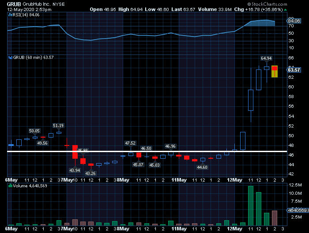Click the GrubHub Inc. company name
This screenshot has height=233, width=309.
(x=37, y=4)
